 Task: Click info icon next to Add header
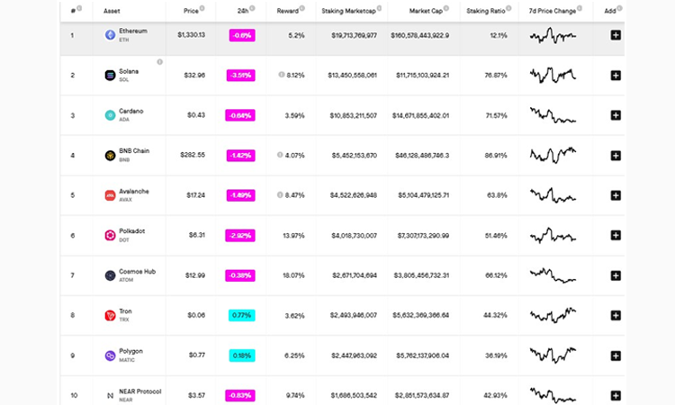(619, 8)
